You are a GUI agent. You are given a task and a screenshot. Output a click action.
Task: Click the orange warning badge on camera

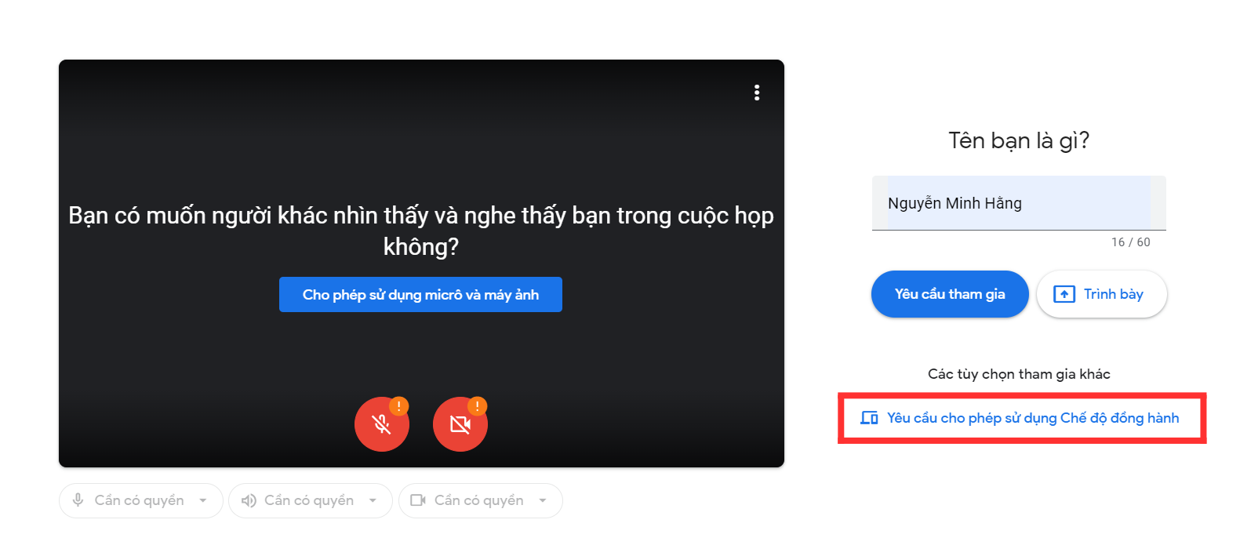tap(478, 406)
